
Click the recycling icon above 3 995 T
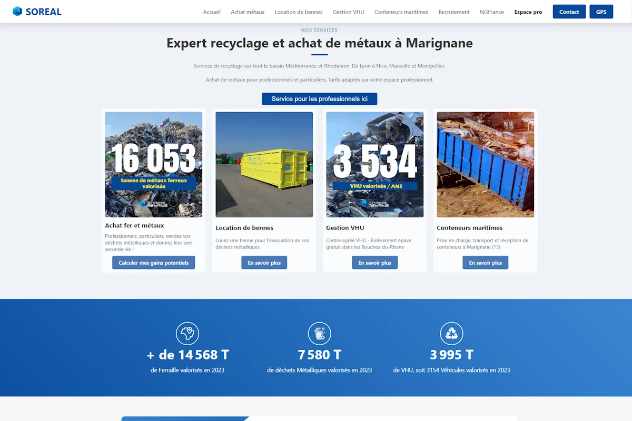coord(452,333)
